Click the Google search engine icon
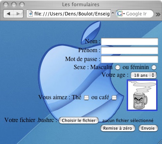This screenshot has width=162, height=144. (119, 14)
